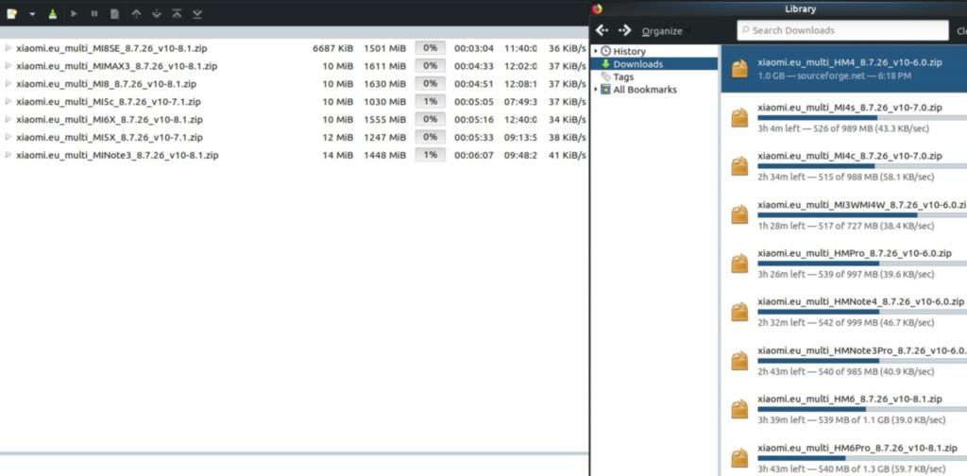Viewport: 967px width, 476px height.
Task: Open download Properties icon in toolbar
Action: pyautogui.click(x=114, y=13)
